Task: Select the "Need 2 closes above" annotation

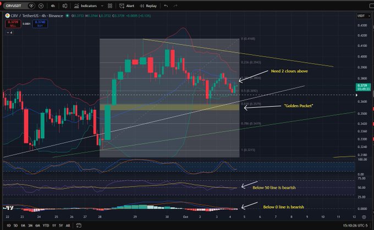Action: (289, 71)
